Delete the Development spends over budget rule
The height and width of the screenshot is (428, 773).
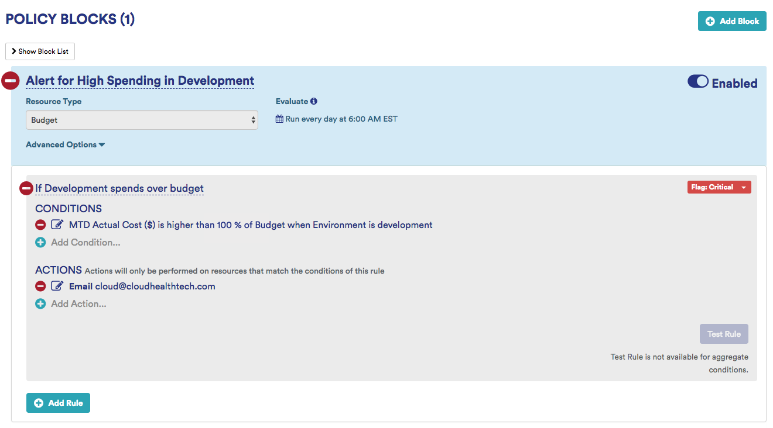(x=26, y=188)
